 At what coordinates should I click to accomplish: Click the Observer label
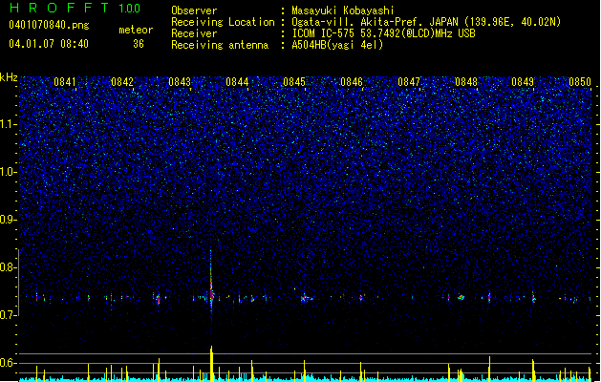tap(194, 11)
